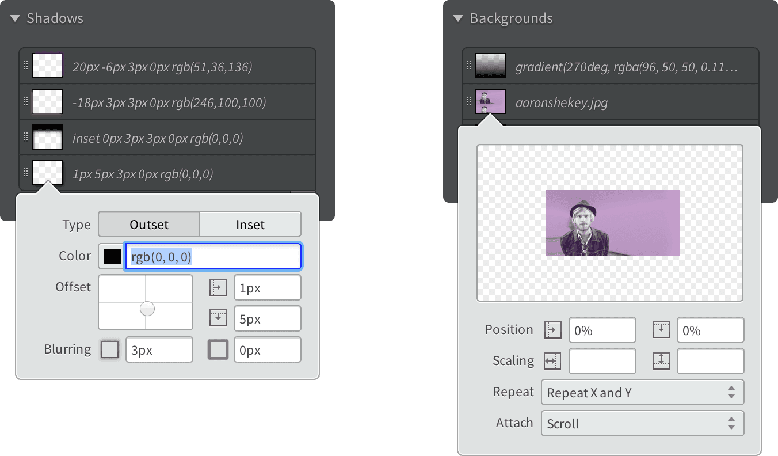Click the spread radius square icon
Viewport: 778px width, 456px height.
pyautogui.click(x=218, y=349)
